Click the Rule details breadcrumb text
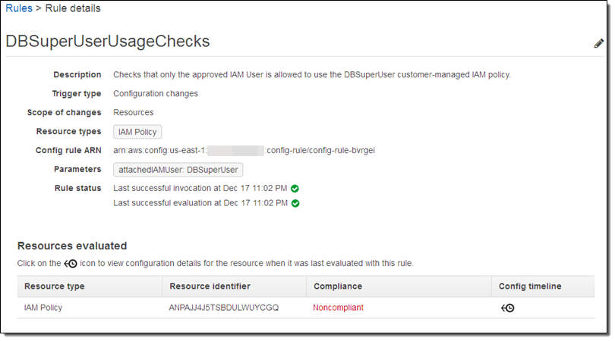 pyautogui.click(x=74, y=8)
